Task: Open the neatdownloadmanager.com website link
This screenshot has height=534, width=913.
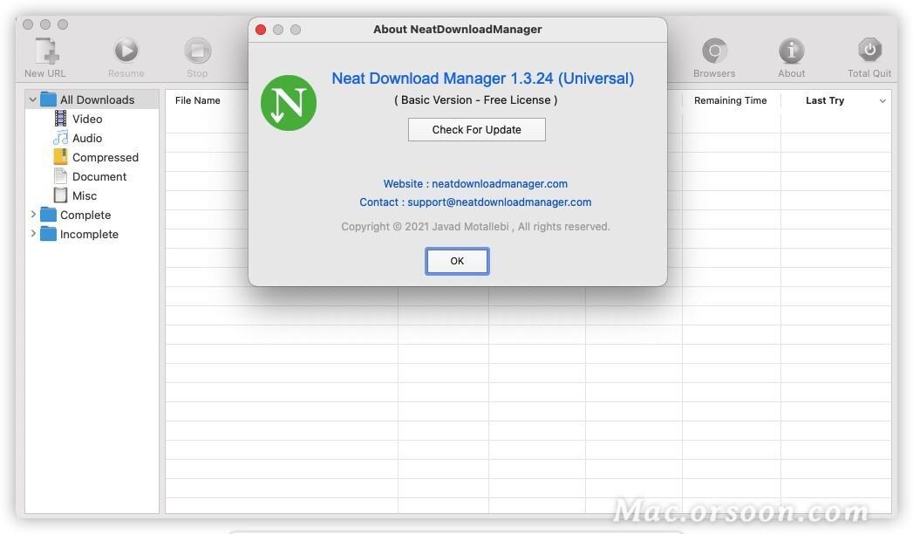Action: tap(501, 183)
